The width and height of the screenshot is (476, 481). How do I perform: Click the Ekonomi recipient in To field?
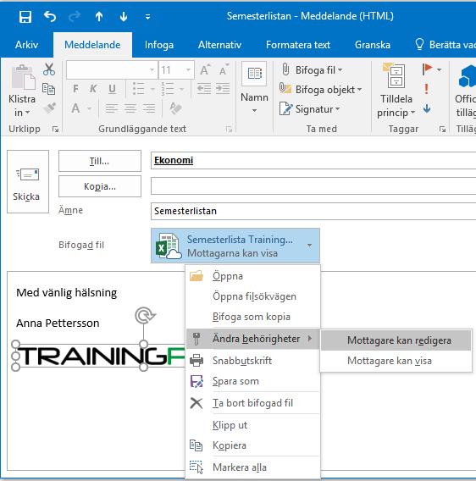[174, 160]
